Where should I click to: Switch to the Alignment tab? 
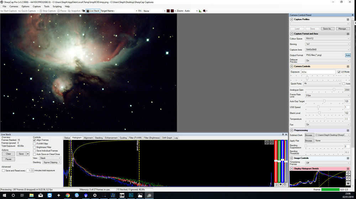point(88,138)
